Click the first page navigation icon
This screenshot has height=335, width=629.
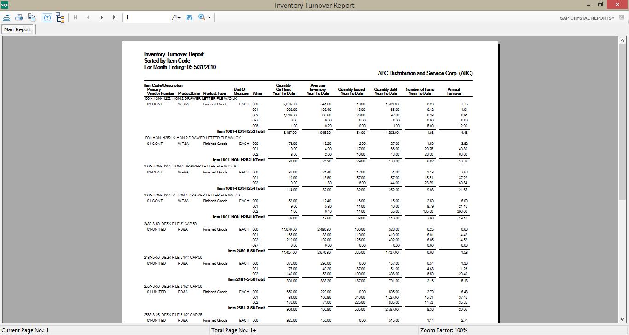coord(75,17)
